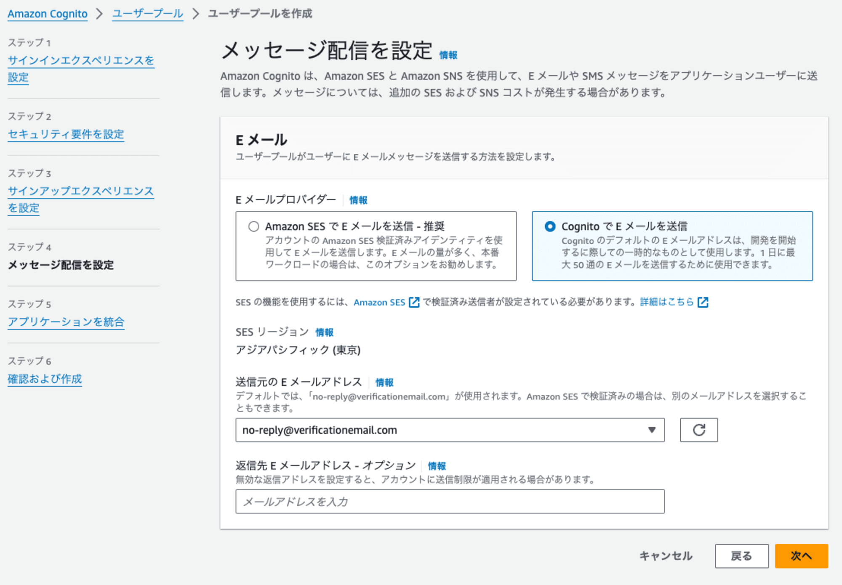Select 'Cognito で E メールを送信' radio option
Viewport: 842px width, 585px height.
click(x=550, y=226)
